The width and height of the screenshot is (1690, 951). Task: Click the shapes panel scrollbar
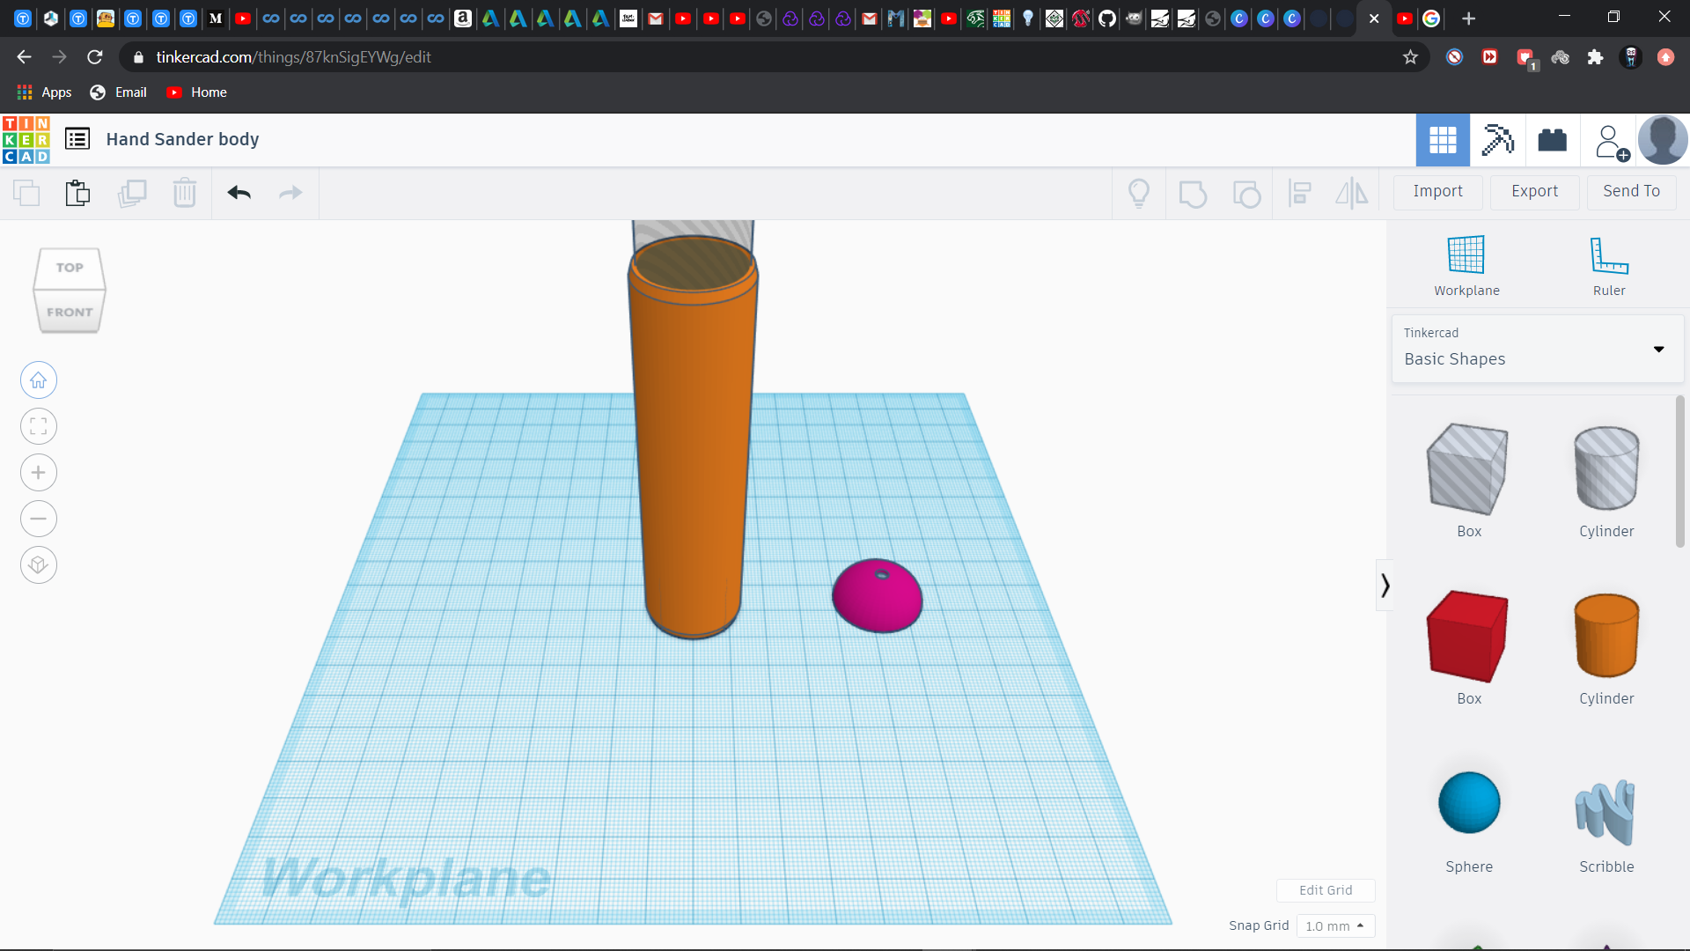(1680, 471)
